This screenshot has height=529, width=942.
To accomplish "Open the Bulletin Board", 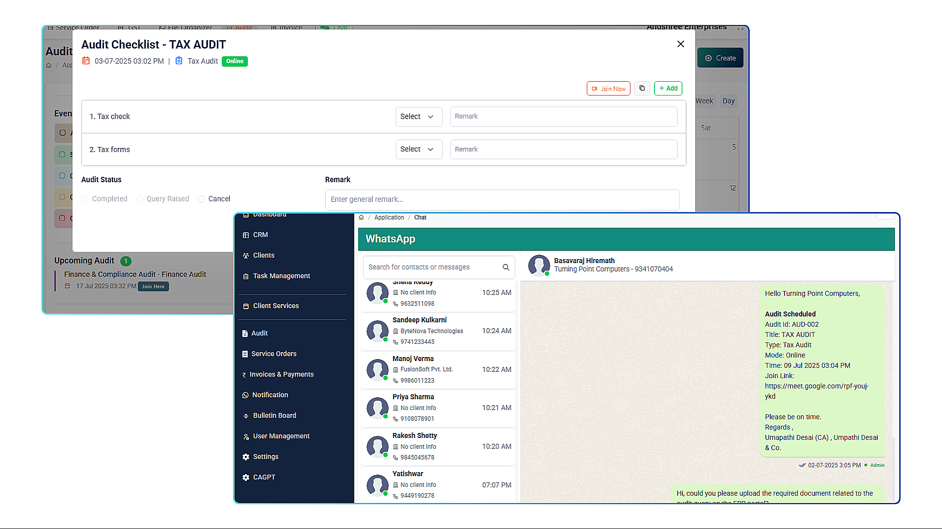I will click(x=274, y=415).
